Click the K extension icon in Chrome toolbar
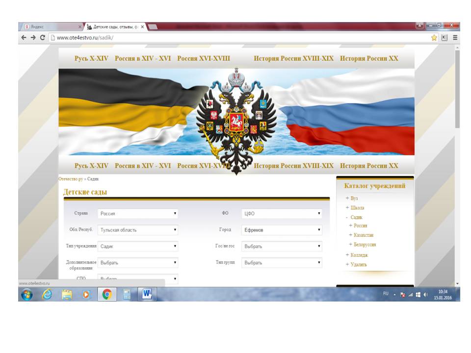This screenshot has width=471, height=353. pyautogui.click(x=445, y=38)
